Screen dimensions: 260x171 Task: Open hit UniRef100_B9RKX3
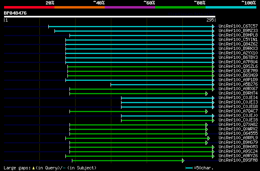(x=238, y=49)
